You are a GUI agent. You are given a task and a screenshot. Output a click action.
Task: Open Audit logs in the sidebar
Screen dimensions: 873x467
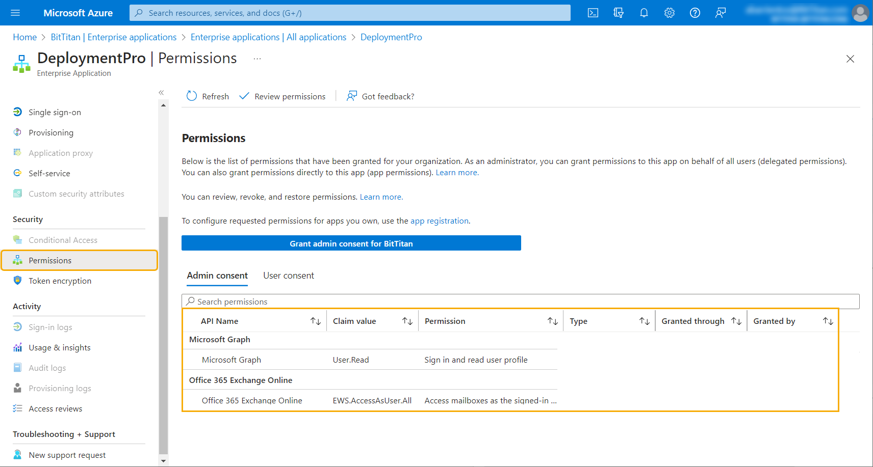(47, 368)
